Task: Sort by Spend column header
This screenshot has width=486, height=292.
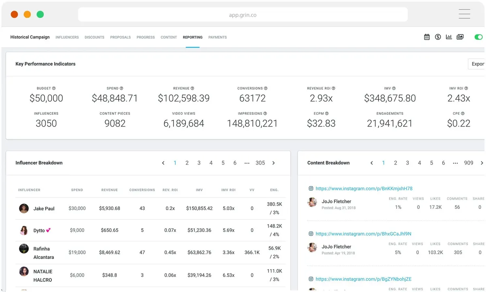Action: (77, 190)
